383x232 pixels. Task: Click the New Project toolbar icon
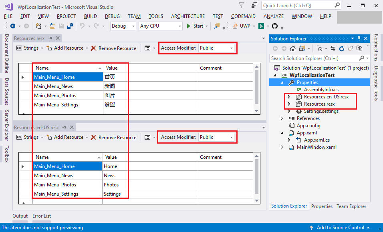click(38, 26)
